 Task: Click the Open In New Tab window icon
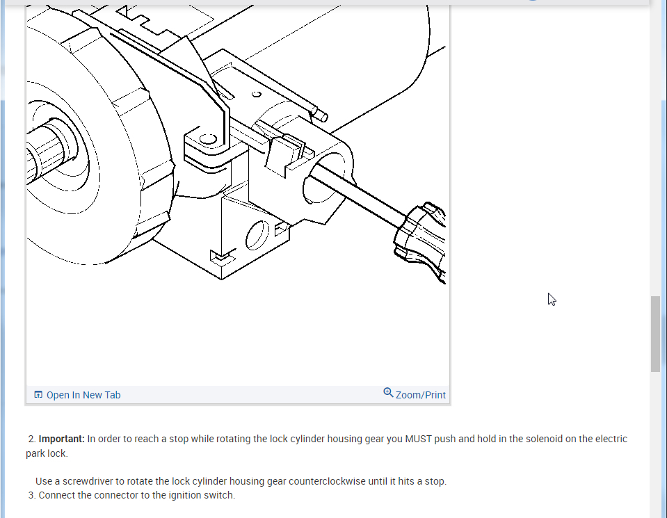pyautogui.click(x=38, y=395)
